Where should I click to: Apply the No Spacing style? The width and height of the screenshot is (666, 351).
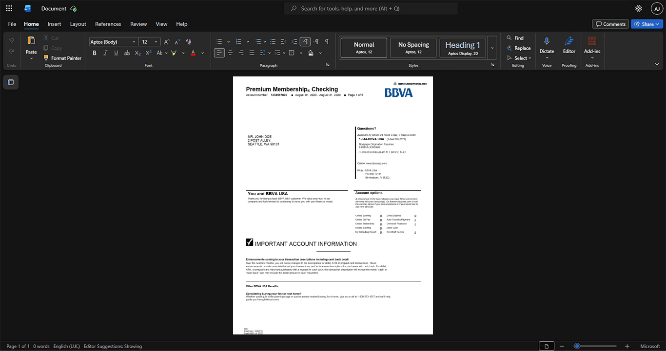[413, 48]
